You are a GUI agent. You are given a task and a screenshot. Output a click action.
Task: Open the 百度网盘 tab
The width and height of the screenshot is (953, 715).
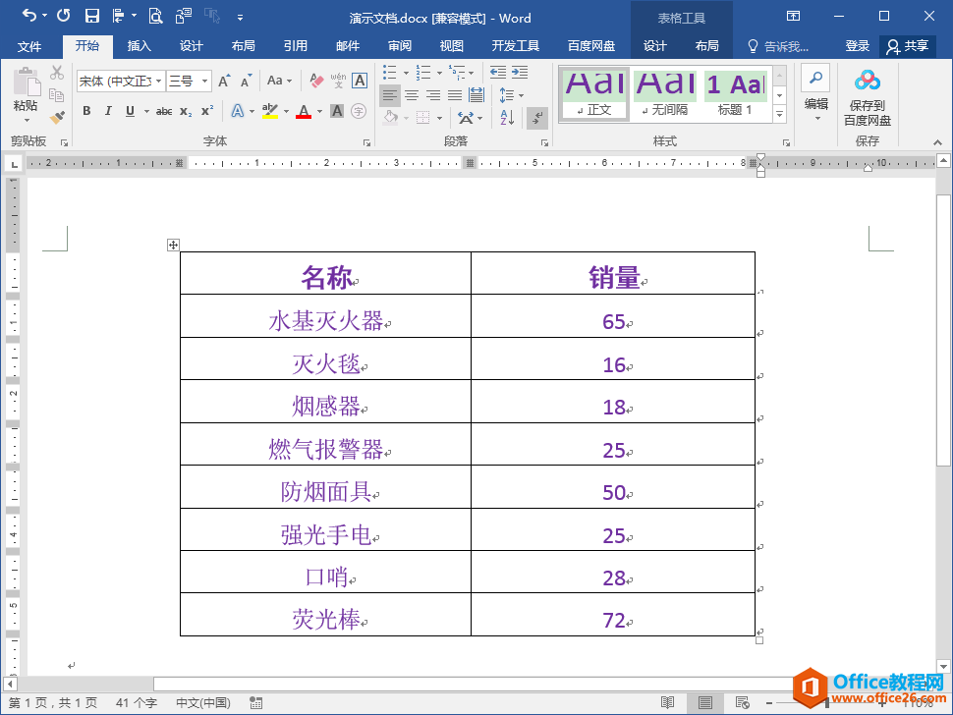click(x=590, y=46)
